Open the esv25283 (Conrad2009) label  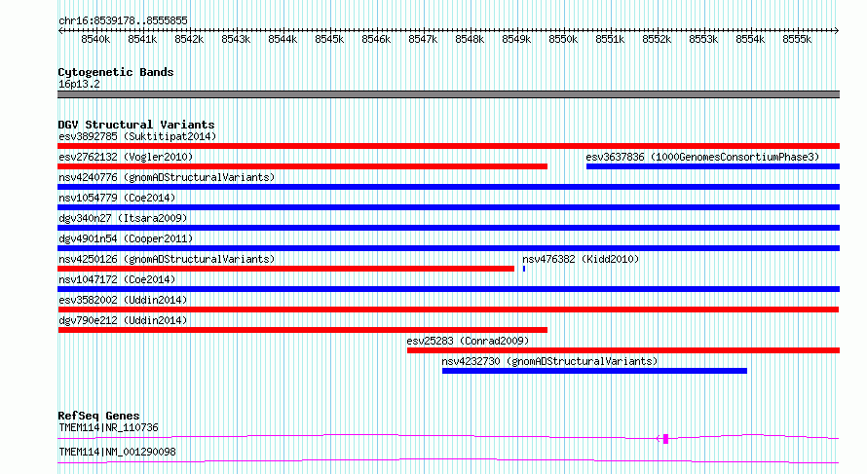click(x=468, y=341)
